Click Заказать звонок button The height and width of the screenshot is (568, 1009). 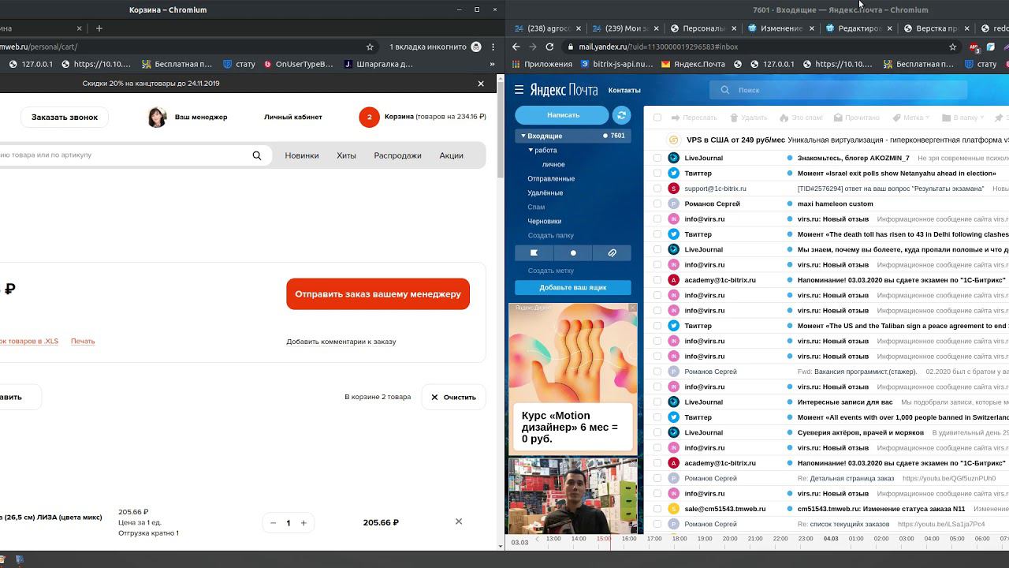pyautogui.click(x=65, y=117)
